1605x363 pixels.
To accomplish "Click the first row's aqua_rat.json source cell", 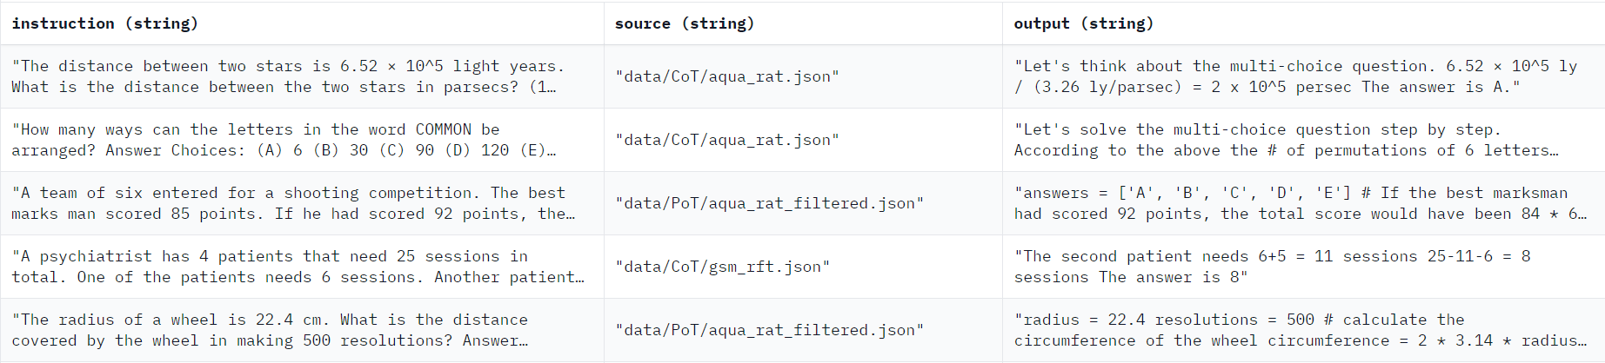I will 727,76.
